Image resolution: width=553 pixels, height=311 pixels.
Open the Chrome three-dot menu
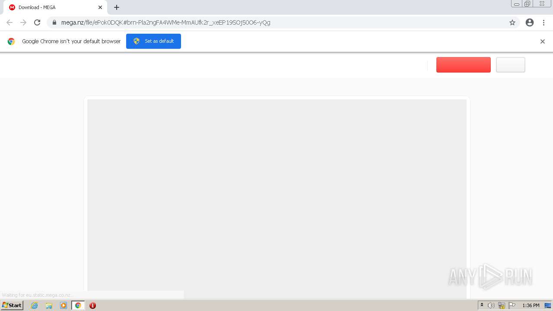tap(544, 22)
